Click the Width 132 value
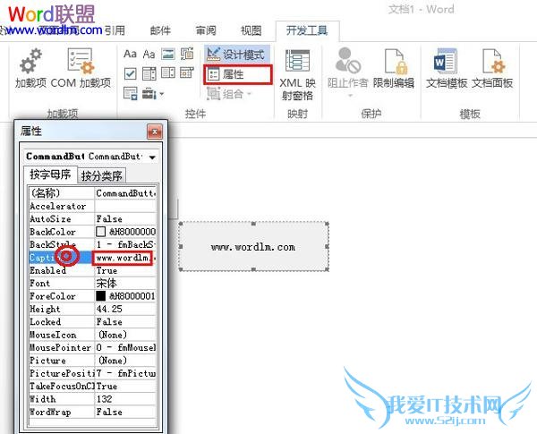This screenshot has width=537, height=434. pos(125,399)
